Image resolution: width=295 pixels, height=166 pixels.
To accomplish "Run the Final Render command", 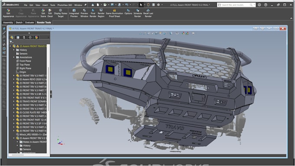I will (x=93, y=13).
